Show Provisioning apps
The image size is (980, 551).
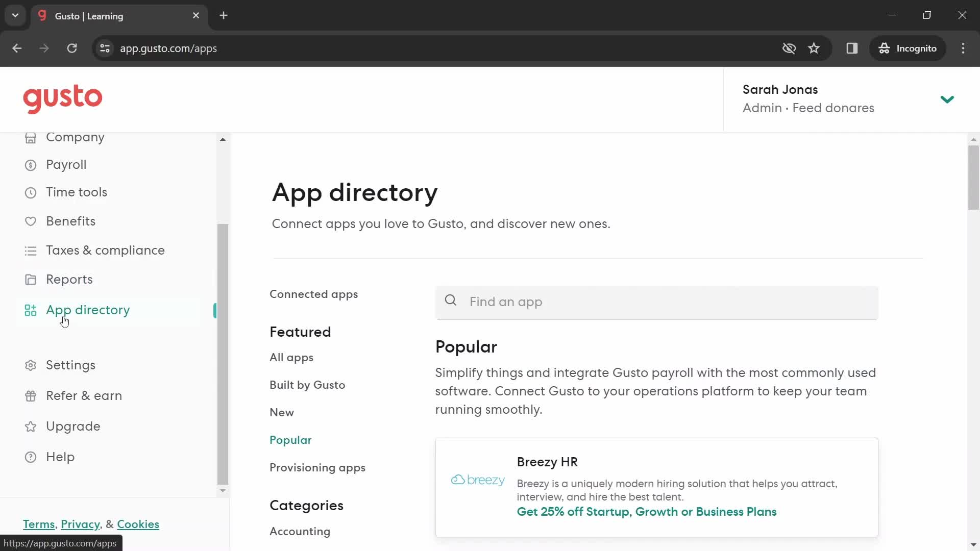tap(317, 468)
